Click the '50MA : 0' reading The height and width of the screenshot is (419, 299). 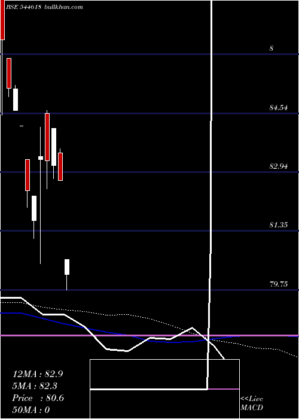tap(31, 410)
